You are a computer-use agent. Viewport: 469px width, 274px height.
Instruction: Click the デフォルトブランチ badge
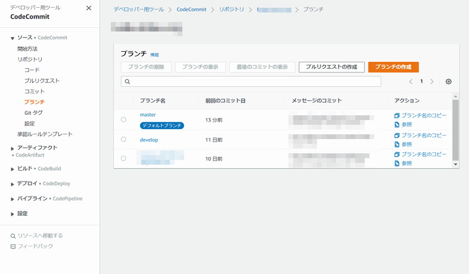pyautogui.click(x=162, y=125)
